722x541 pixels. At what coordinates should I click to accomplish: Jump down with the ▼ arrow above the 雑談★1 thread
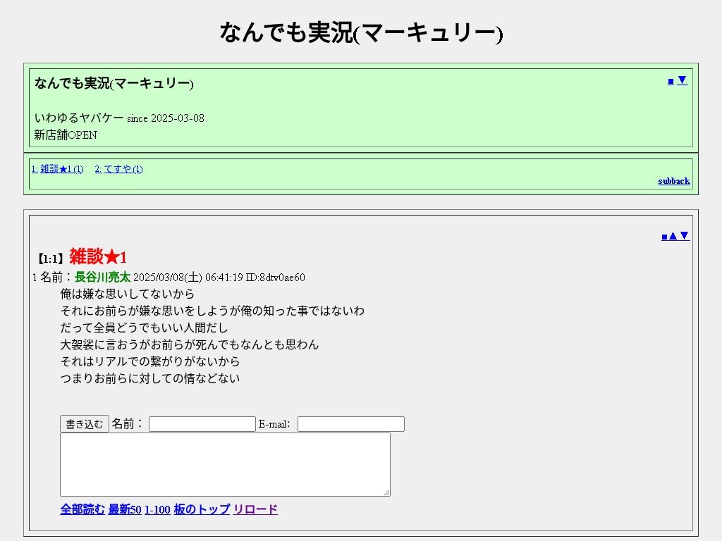pyautogui.click(x=684, y=236)
